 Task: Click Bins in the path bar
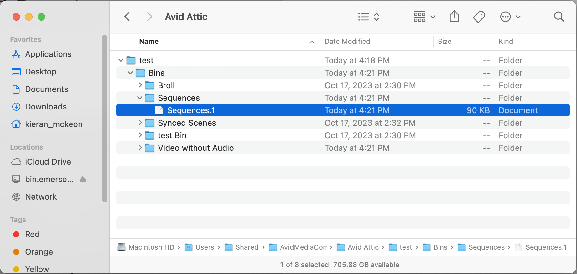(435, 247)
